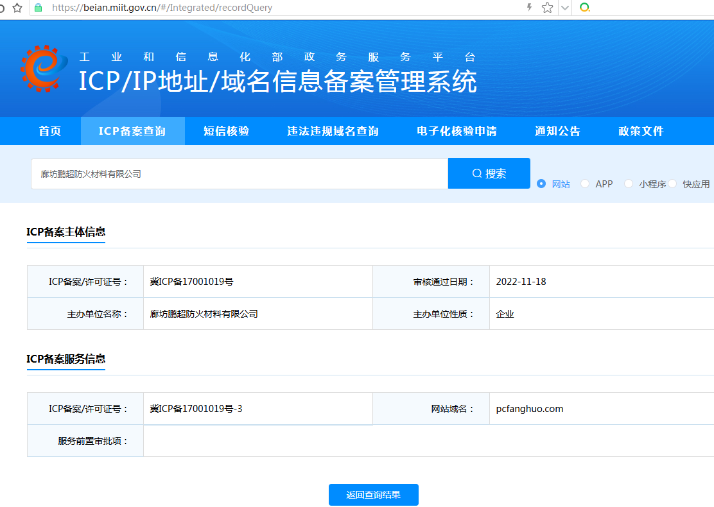Open the 首页 navigation tab
The width and height of the screenshot is (714, 507).
click(x=50, y=131)
